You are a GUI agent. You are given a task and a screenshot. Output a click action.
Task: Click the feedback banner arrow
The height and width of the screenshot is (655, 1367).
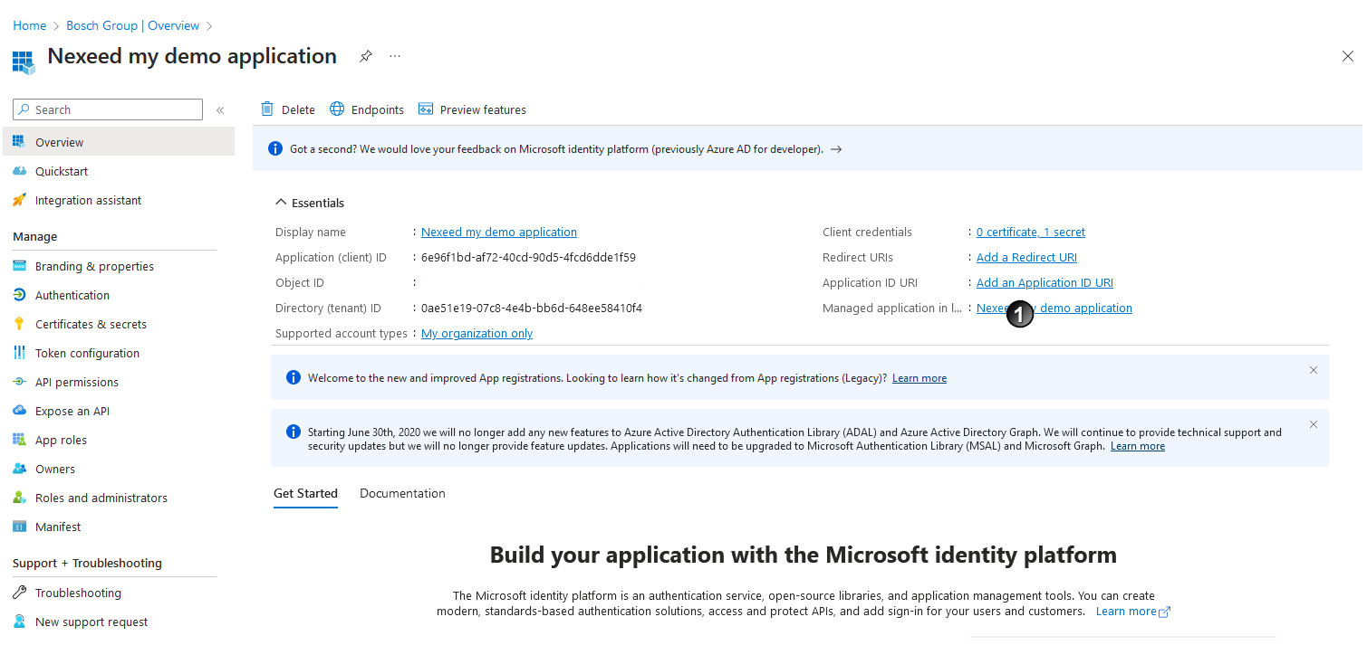click(836, 149)
